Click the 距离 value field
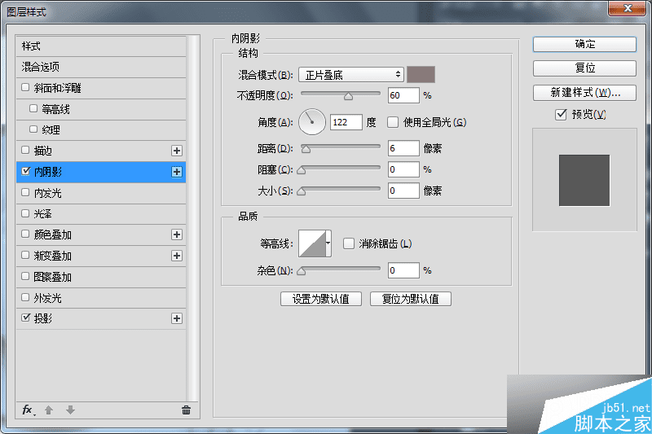This screenshot has width=652, height=434. coord(403,148)
